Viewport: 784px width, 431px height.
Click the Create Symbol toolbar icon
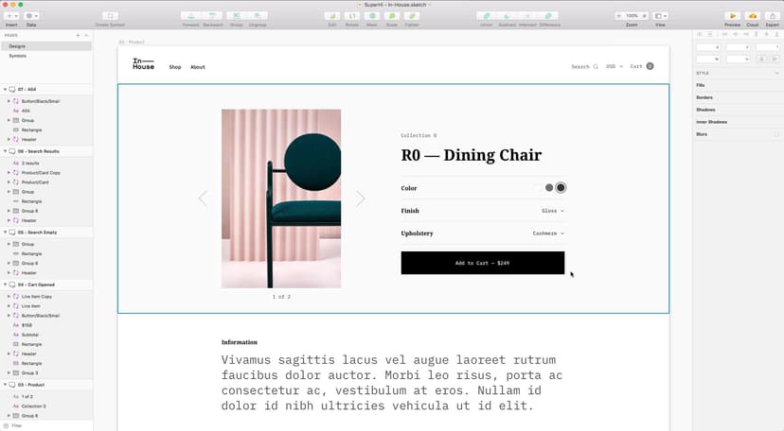pyautogui.click(x=110, y=16)
